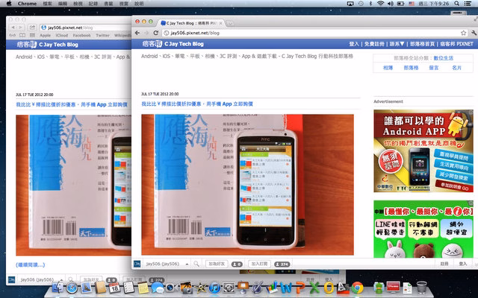Click the search magnifier in Chrome bottom bar
The width and height of the screenshot is (478, 298).
point(196,264)
